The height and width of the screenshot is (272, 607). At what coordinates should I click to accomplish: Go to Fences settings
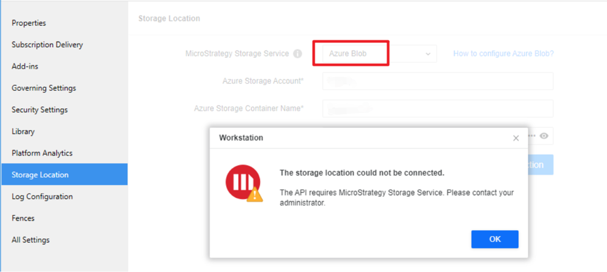coord(23,218)
